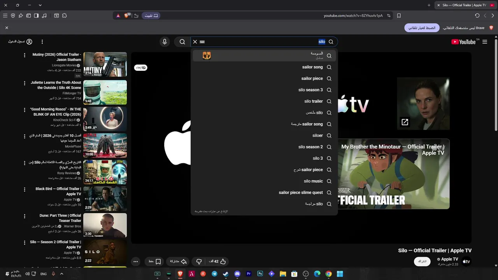This screenshot has height=280, width=498.
Task: Go to the YouTube home logo
Action: point(463,42)
